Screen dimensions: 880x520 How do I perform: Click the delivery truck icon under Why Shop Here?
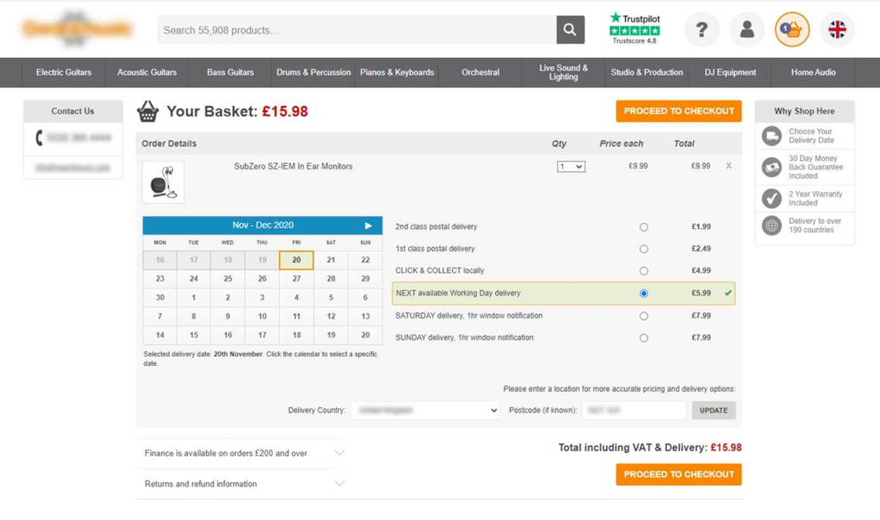click(771, 135)
